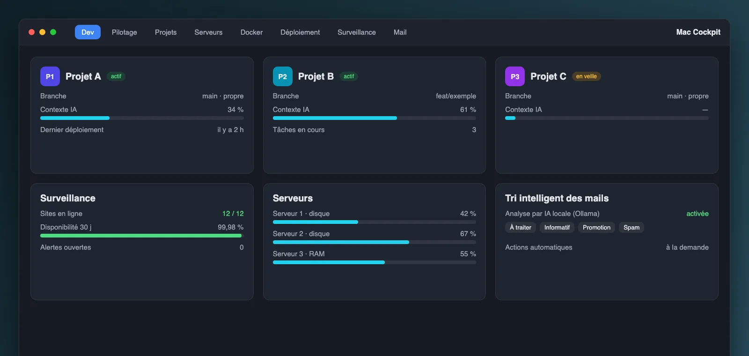
Task: Click the Projet A Contexte IA progress bar
Action: point(142,118)
